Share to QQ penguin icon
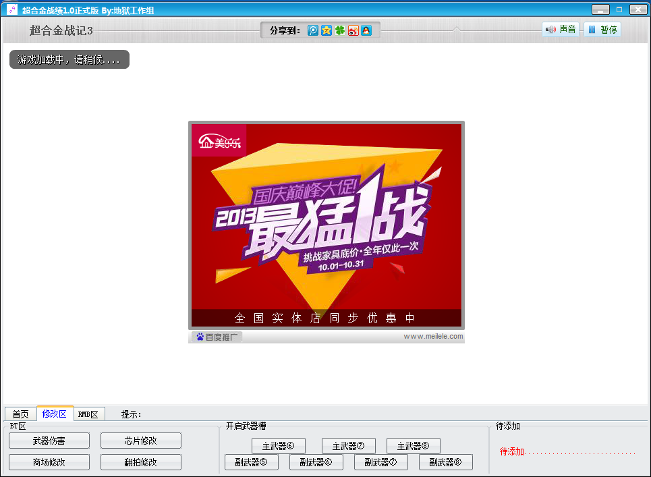This screenshot has width=651, height=477. tap(366, 30)
